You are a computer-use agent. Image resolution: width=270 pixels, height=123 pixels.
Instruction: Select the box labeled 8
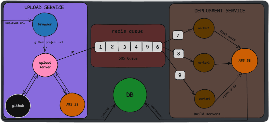(x=178, y=54)
